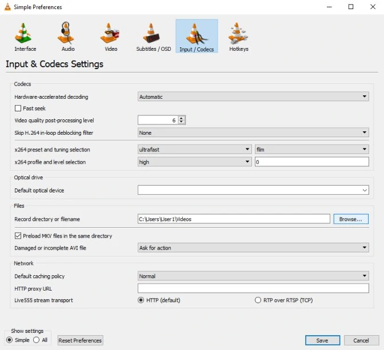Click the "Input & Codecs Settings" heading
Image resolution: width=384 pixels, height=350 pixels.
[x=54, y=64]
